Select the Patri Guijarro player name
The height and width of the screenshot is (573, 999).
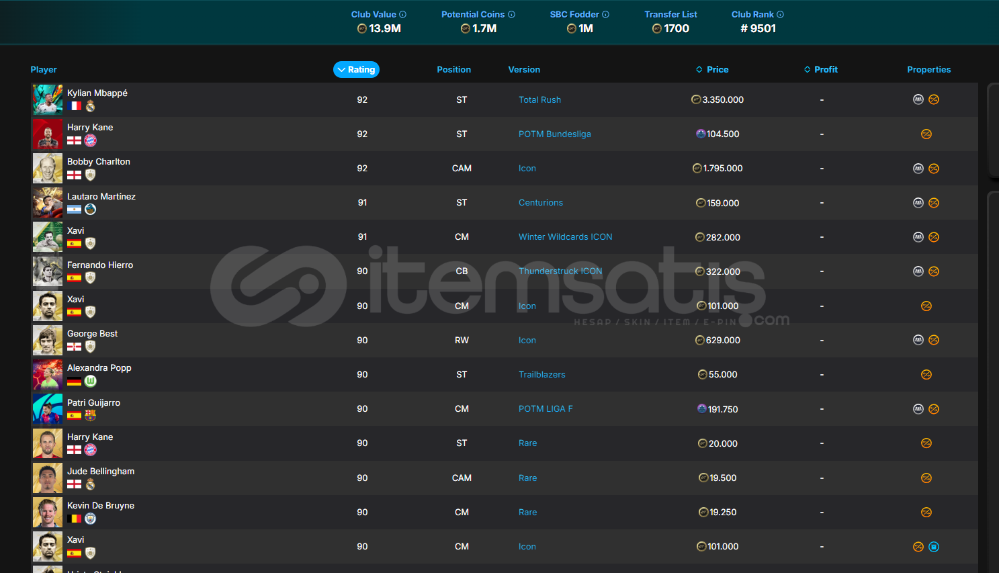coord(94,402)
